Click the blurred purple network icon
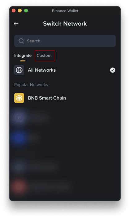Screen dimensions: 130x218 (x=19, y=118)
